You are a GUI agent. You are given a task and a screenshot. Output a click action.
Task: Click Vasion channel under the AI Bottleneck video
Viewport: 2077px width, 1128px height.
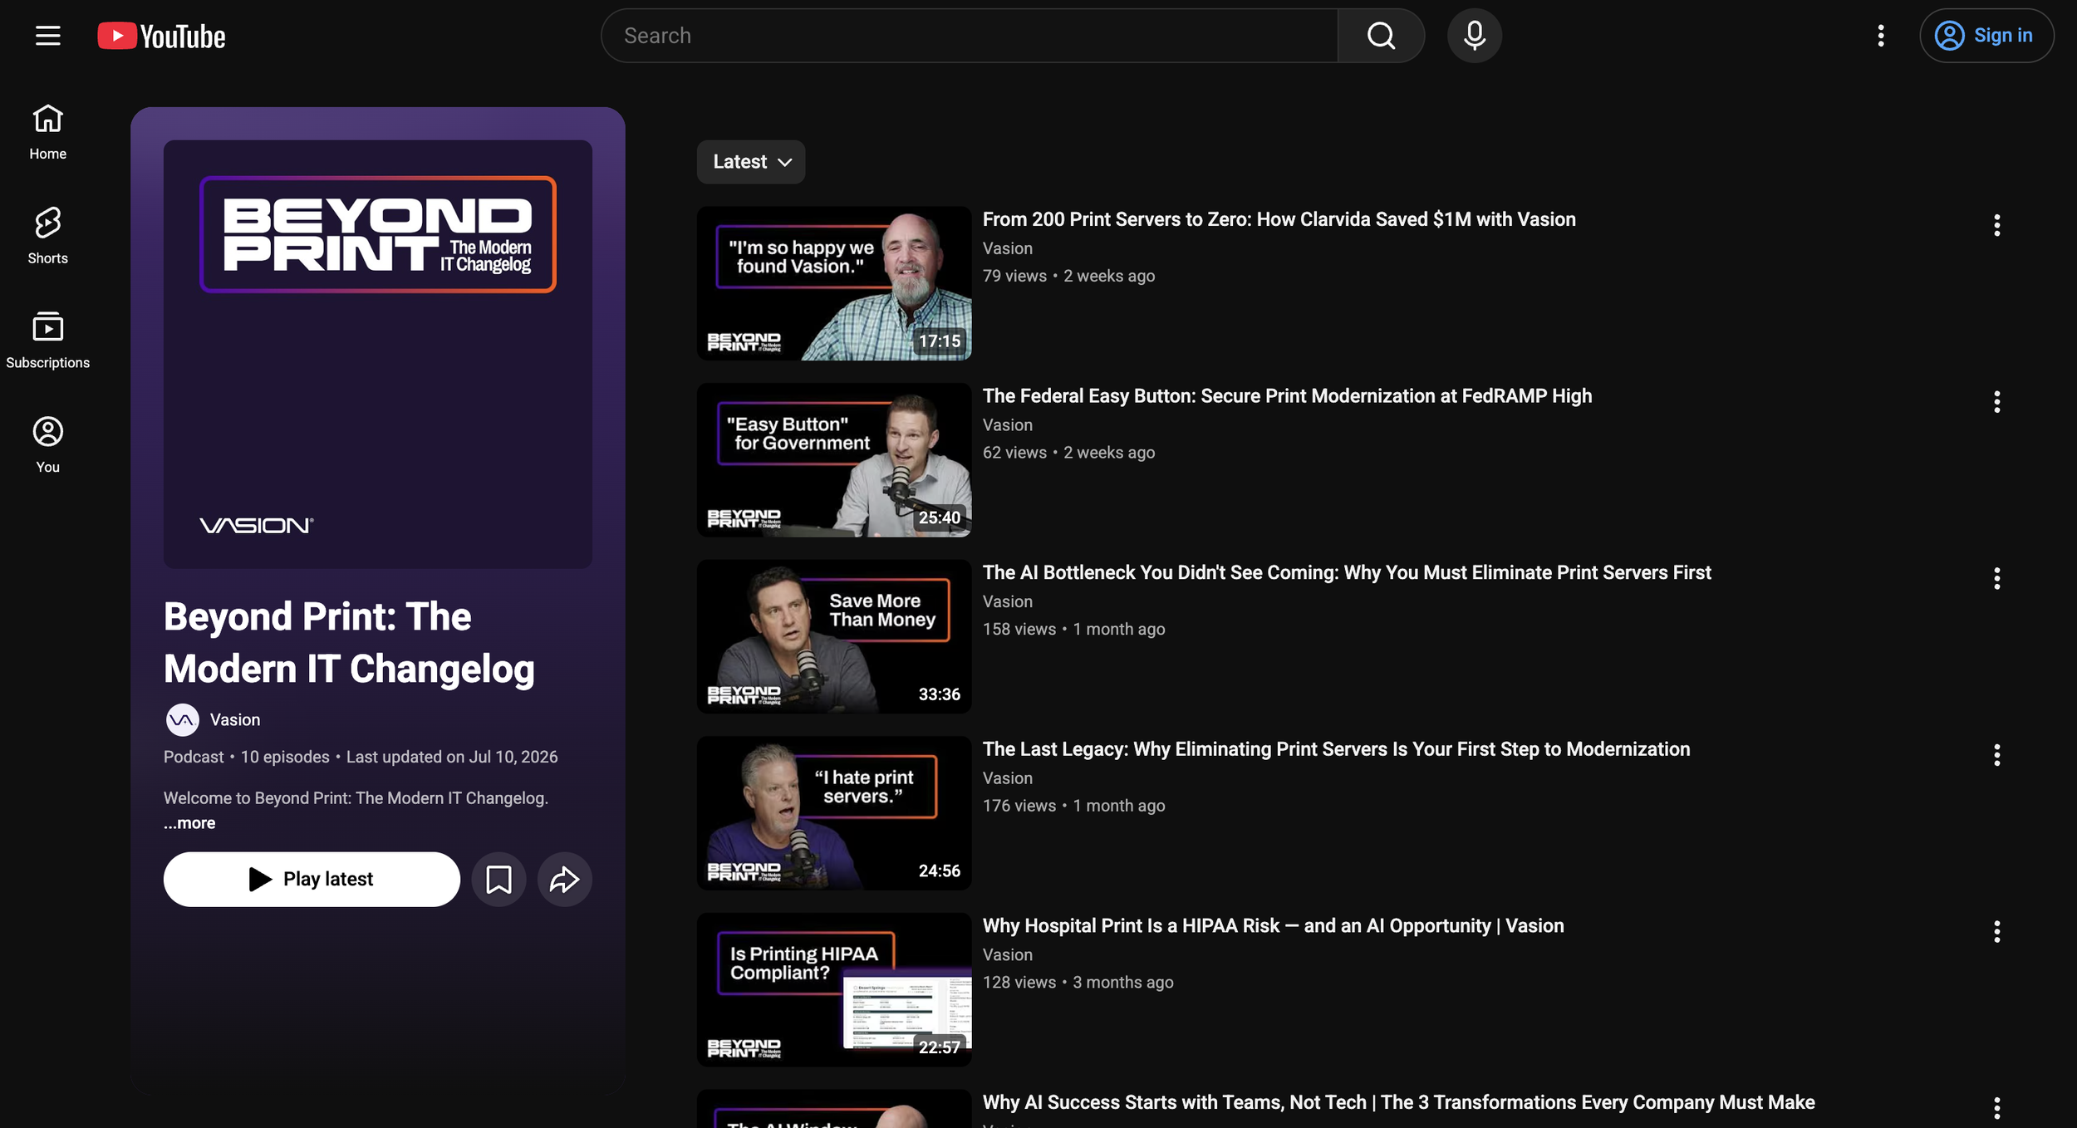1008,601
